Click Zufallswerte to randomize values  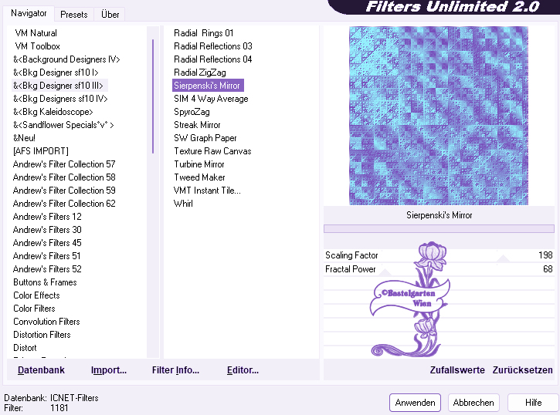tap(457, 370)
